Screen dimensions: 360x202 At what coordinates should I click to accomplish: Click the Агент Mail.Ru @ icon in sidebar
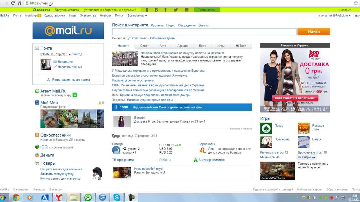(x=37, y=91)
